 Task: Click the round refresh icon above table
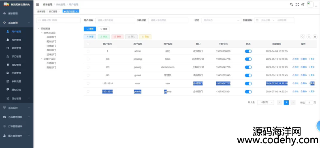[309, 37]
